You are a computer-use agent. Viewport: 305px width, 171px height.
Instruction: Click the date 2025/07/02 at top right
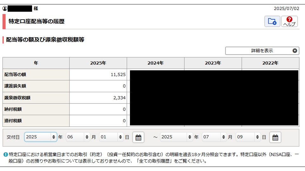coord(286,9)
